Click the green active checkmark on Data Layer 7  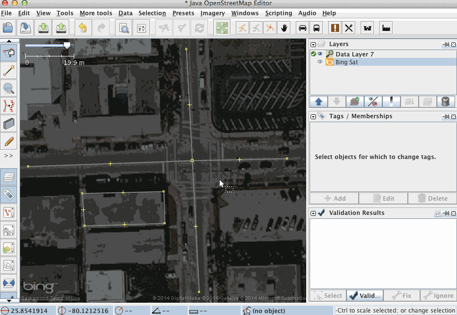(x=313, y=54)
